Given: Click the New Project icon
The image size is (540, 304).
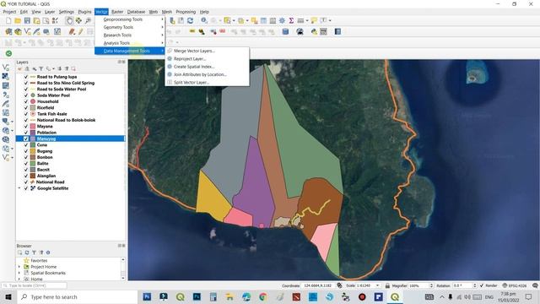Looking at the screenshot, I should (8, 20).
